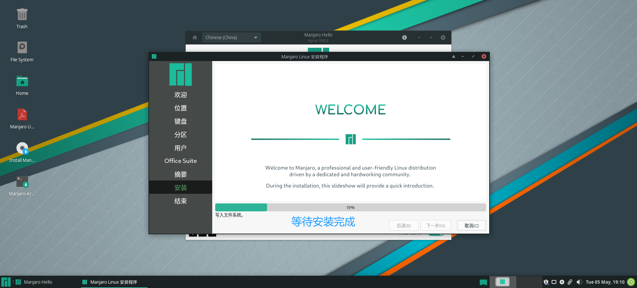Open the File System desktop icon

(22, 47)
